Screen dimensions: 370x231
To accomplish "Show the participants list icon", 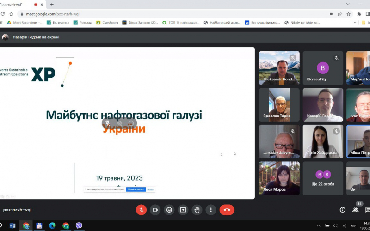I will 355,210.
